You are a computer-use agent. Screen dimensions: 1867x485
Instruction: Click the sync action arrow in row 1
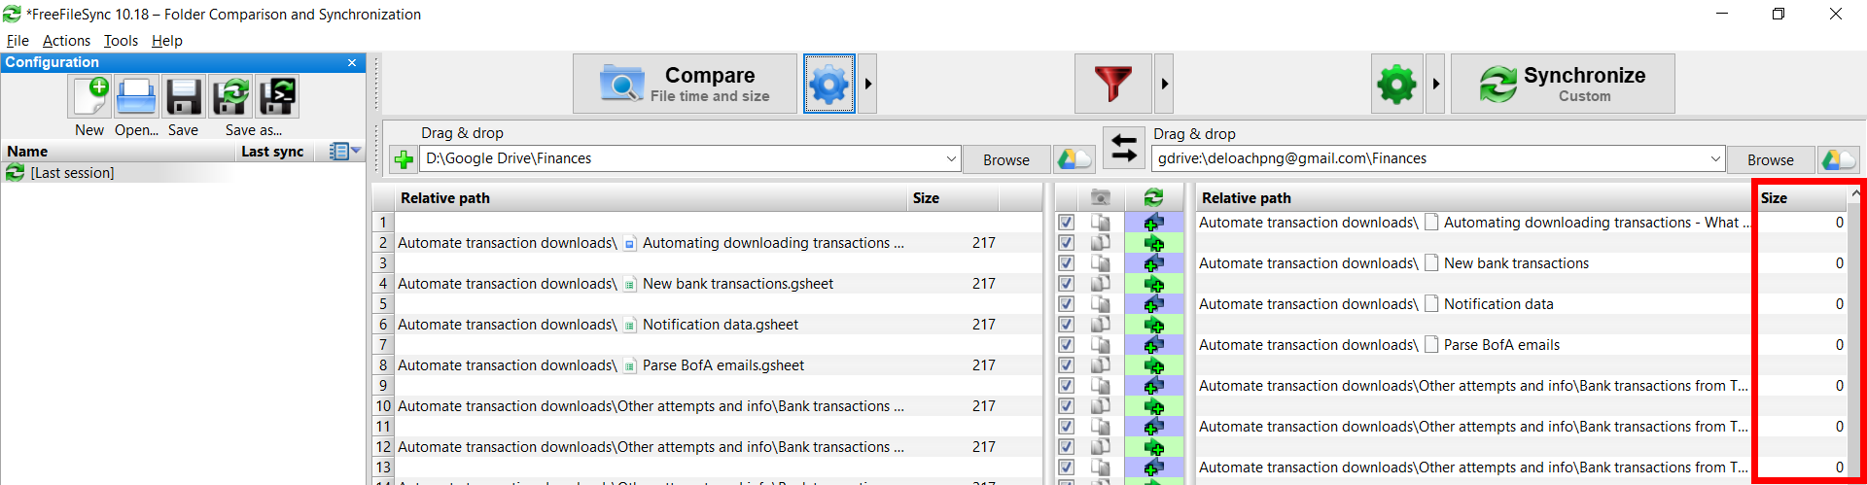(x=1154, y=223)
